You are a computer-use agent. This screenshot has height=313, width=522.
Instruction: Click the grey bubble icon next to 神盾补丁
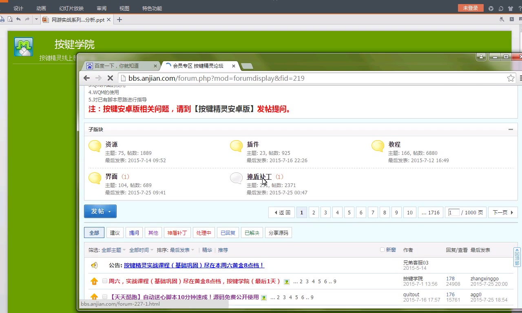pos(236,179)
